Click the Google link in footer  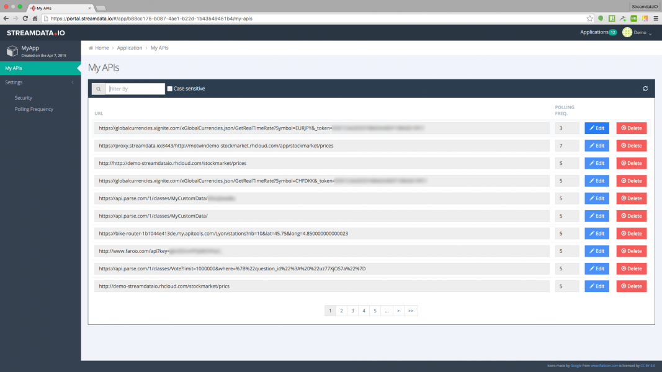[576, 366]
